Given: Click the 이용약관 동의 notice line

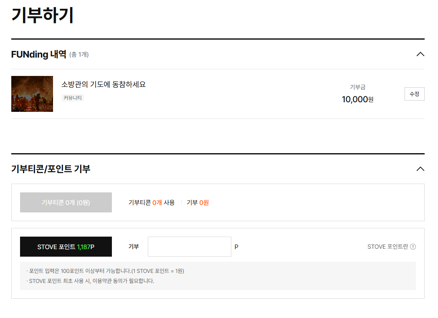Looking at the screenshot, I should point(90,281).
